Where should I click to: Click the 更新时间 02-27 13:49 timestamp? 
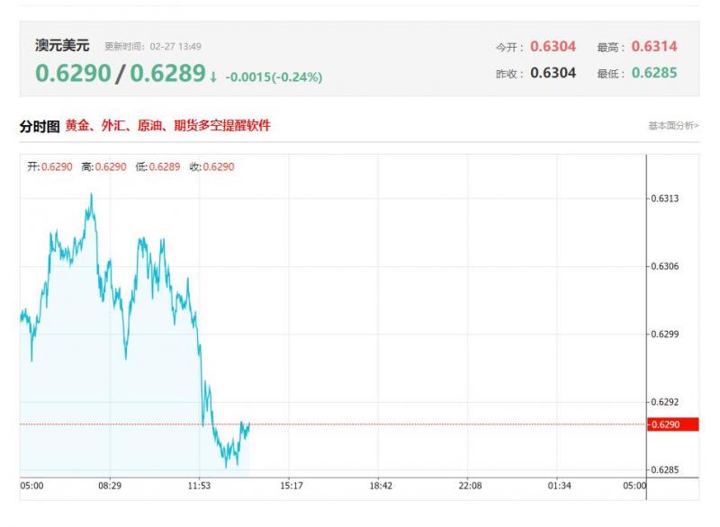coord(152,46)
